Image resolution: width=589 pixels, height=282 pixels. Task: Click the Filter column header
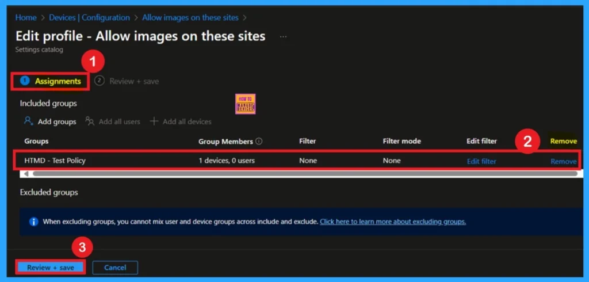coord(308,142)
